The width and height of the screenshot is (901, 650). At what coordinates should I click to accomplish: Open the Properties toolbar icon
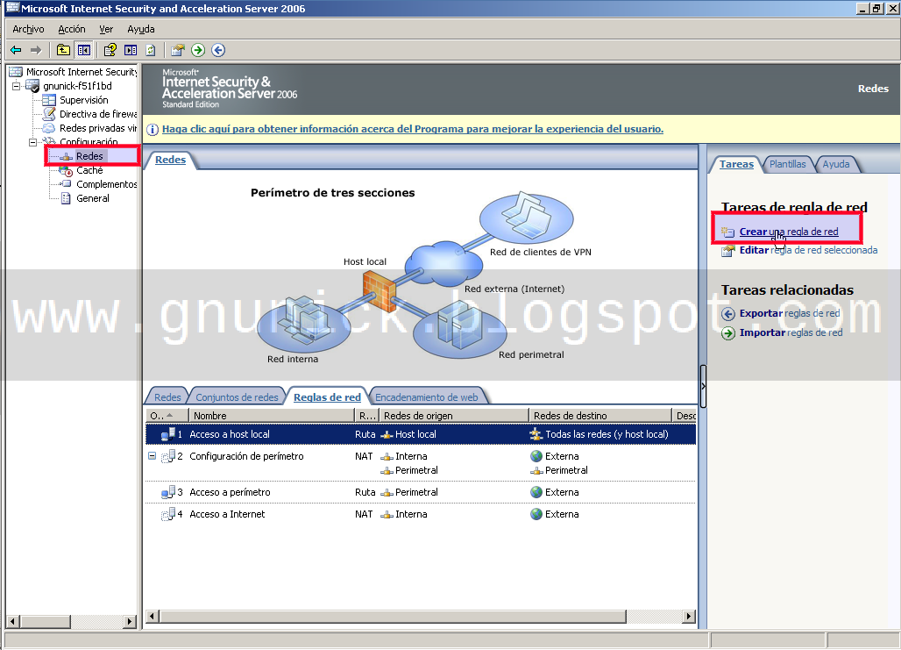pos(110,51)
